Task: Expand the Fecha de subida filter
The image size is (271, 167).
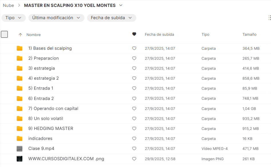Action: point(111,18)
